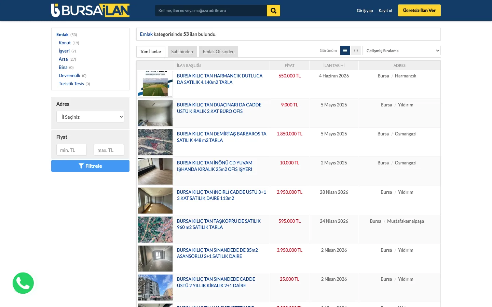
Task: Select the Tüm İlanlar tab
Action: [x=151, y=52]
